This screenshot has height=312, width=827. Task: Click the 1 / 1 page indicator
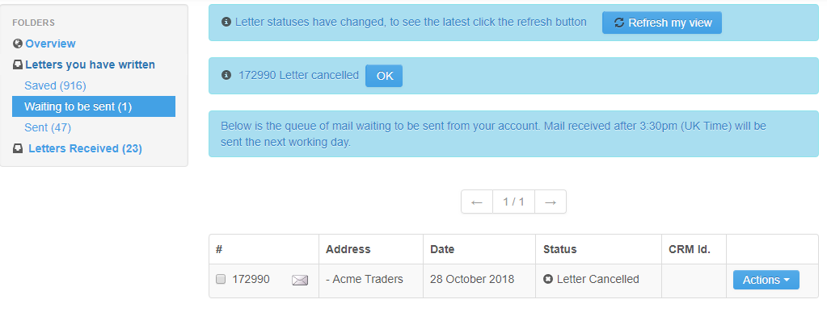pos(513,202)
